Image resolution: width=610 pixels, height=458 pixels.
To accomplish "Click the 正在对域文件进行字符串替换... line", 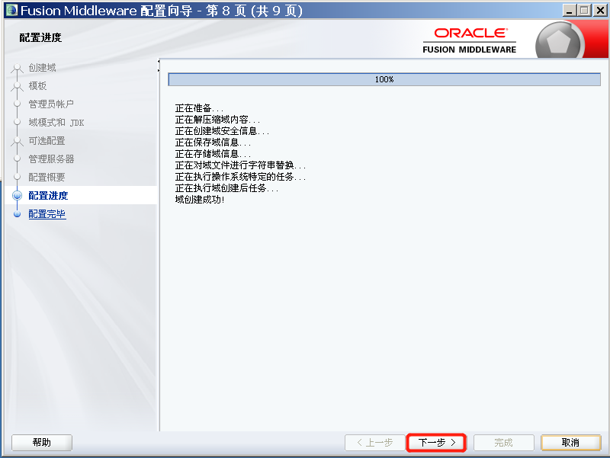I will (240, 165).
